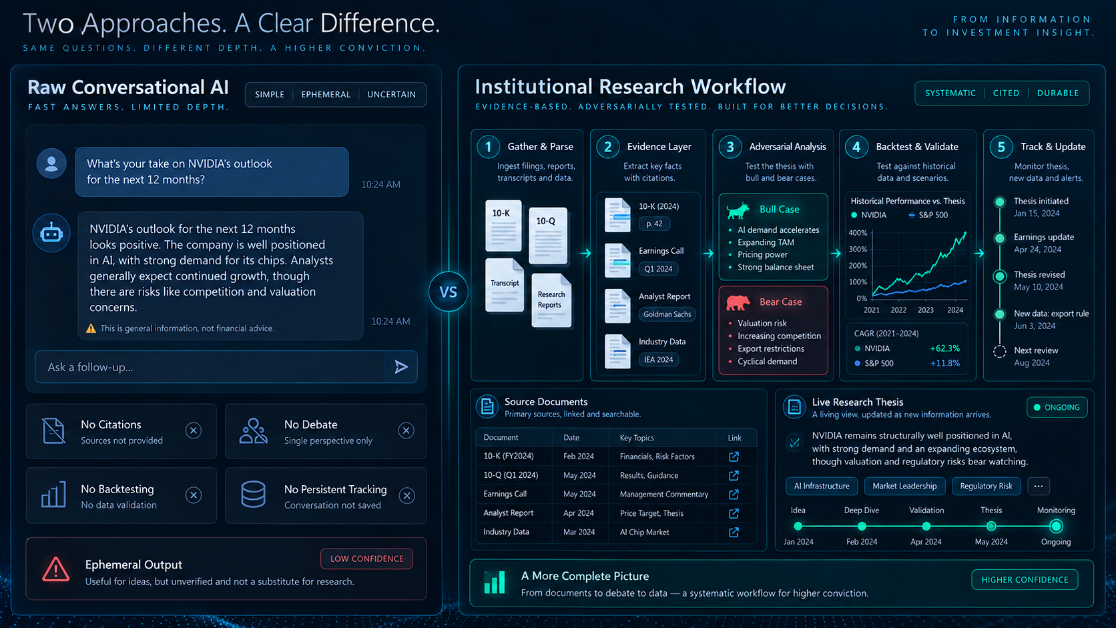Image resolution: width=1116 pixels, height=628 pixels.
Task: Open the 10-Q (Q1 2024) external link icon
Action: (x=734, y=476)
